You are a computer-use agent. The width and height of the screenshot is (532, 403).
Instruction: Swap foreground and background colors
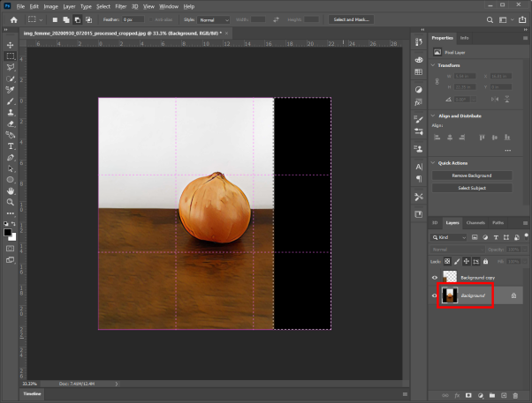click(13, 223)
